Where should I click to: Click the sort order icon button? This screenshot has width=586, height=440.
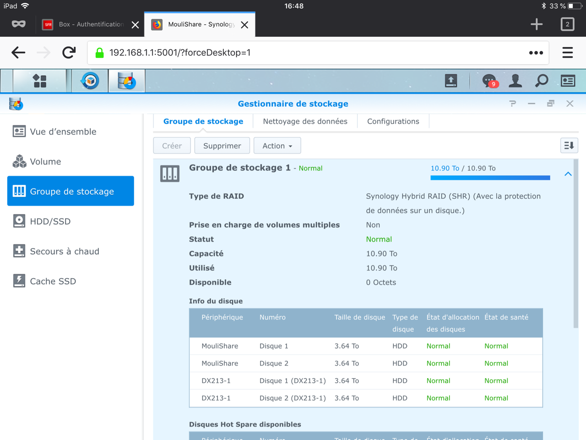point(569,145)
